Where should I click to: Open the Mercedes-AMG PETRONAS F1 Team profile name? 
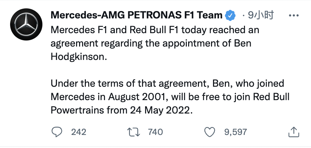coord(137,15)
